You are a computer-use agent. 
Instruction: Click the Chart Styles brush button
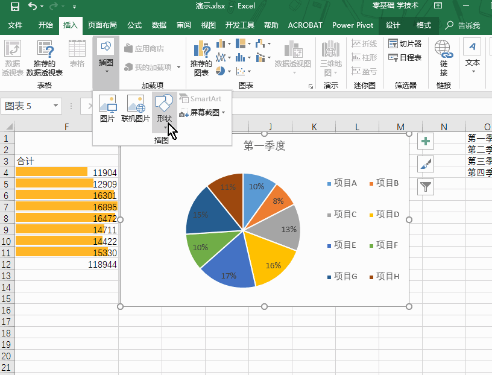(426, 164)
